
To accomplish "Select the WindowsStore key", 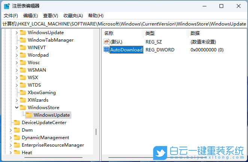I will pyautogui.click(x=44, y=108).
